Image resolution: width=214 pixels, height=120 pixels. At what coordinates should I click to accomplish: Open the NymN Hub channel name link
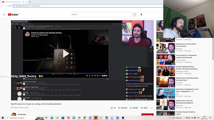click(22, 114)
